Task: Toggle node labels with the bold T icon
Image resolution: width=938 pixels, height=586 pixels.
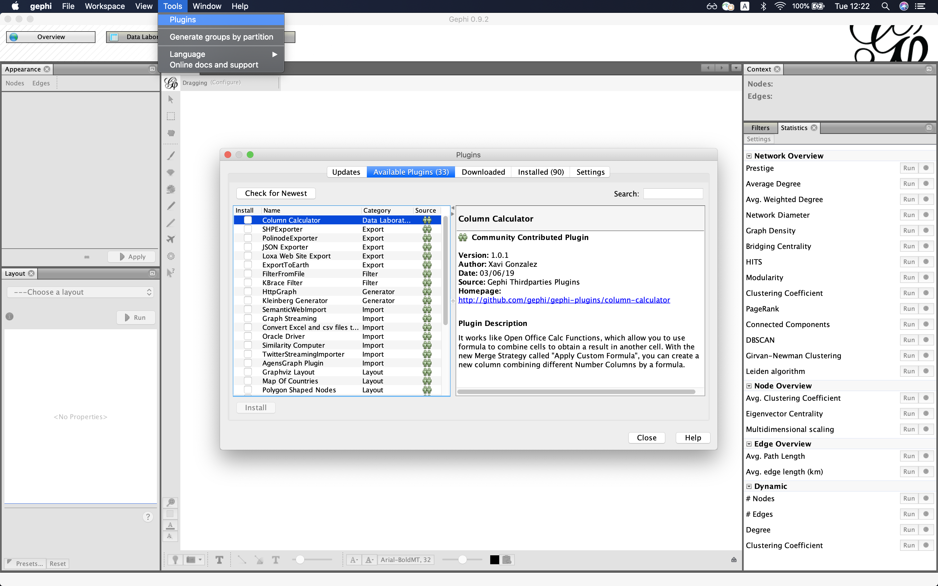Action: click(x=219, y=560)
